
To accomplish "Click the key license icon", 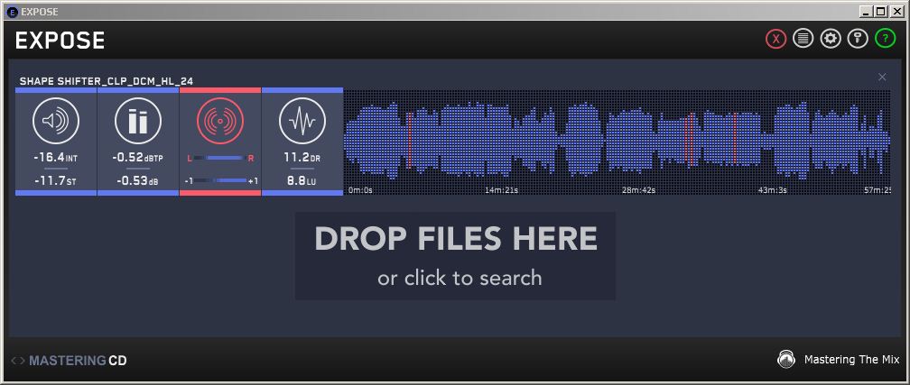I will 857,39.
